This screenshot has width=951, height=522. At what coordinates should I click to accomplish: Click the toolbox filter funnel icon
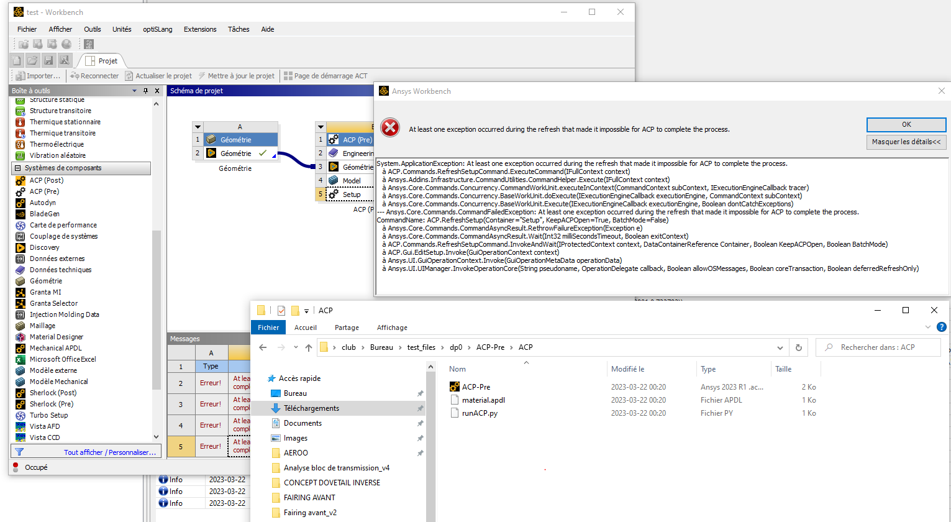click(19, 452)
